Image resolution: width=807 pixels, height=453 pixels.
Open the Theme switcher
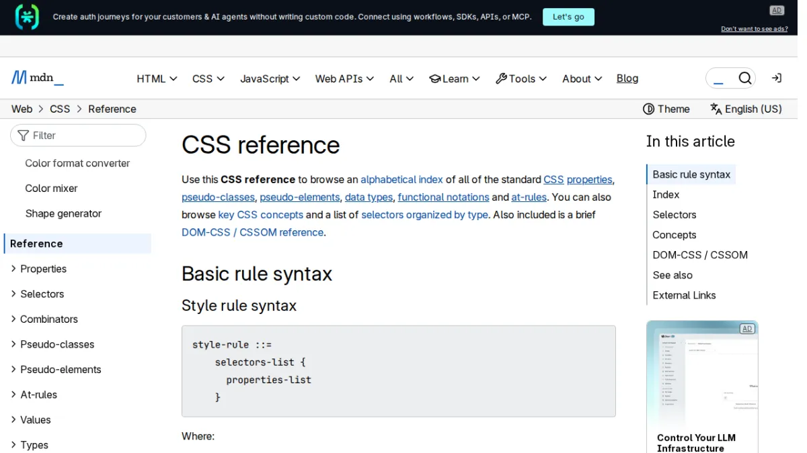coord(666,109)
